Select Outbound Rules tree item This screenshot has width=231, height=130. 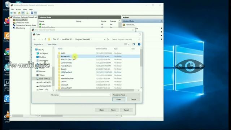[x=22, y=22]
